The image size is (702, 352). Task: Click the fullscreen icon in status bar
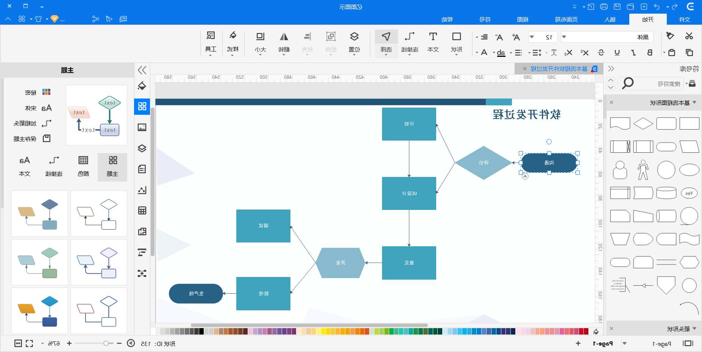click(x=29, y=343)
